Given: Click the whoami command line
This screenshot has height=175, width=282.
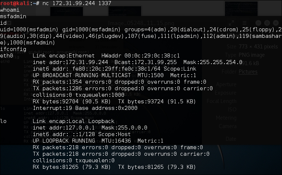Looking at the screenshot, I should (9, 10).
